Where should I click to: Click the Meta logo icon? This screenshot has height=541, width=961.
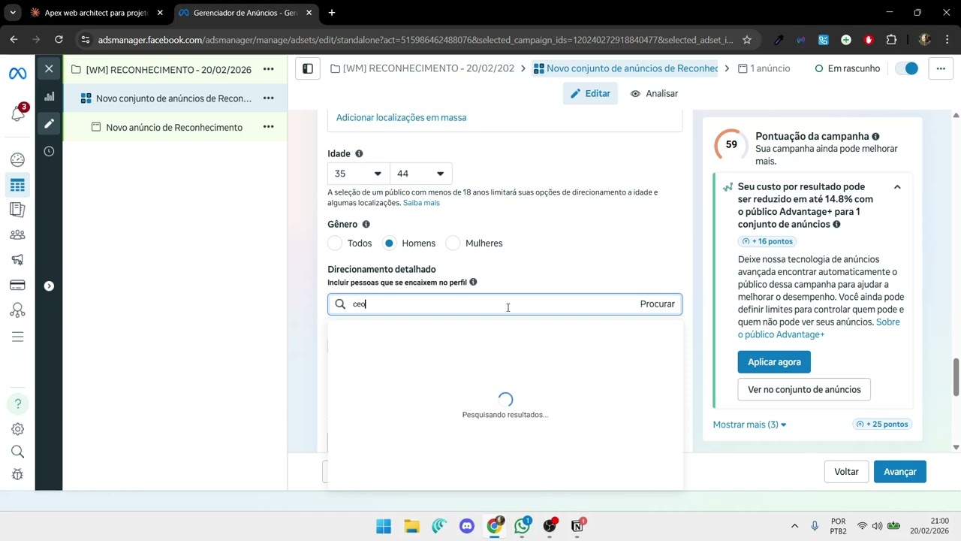[x=17, y=74]
